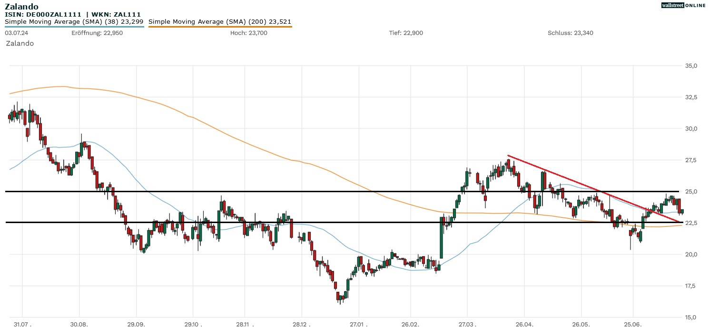Click the 25.06. date axis label

632,324
